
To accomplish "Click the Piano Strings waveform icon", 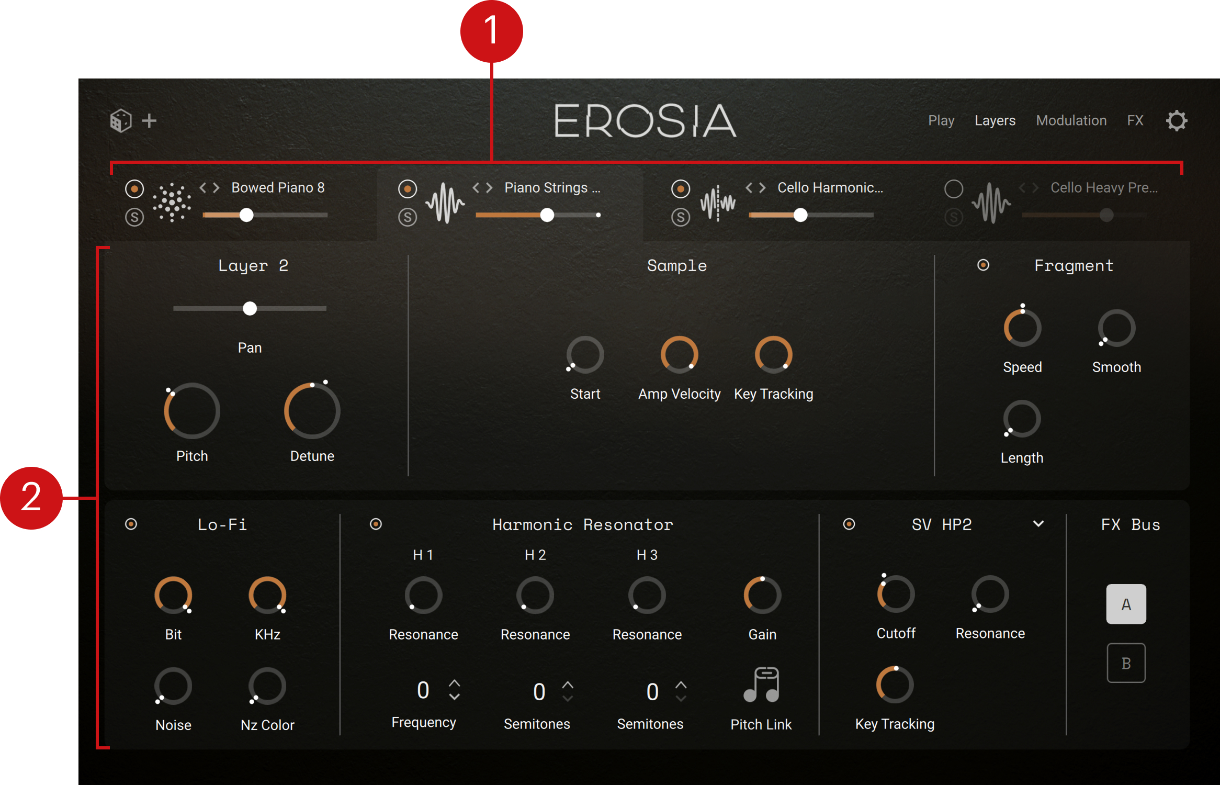I will 445,203.
